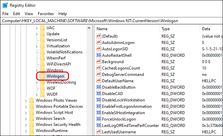223x136 pixels.
Task: Select Windows Search folder icon
Action: click(x=31, y=119)
